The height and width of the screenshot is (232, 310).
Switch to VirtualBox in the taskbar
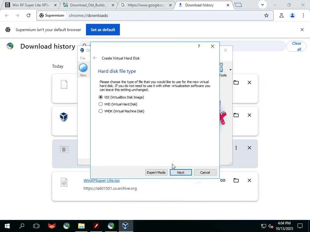tap(126, 226)
